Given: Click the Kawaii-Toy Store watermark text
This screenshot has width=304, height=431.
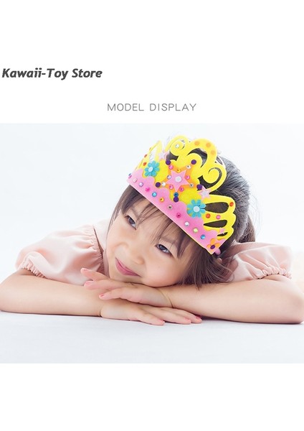Looking at the screenshot, I should (52, 74).
